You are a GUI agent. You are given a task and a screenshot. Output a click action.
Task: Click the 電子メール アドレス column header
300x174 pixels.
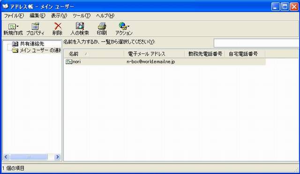point(154,54)
